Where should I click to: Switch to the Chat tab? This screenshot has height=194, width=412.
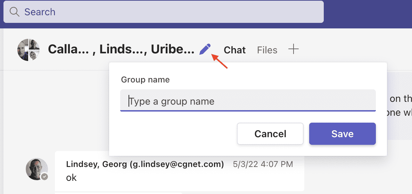coord(234,50)
